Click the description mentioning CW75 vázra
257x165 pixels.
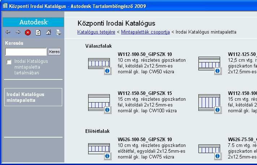tap(151, 151)
